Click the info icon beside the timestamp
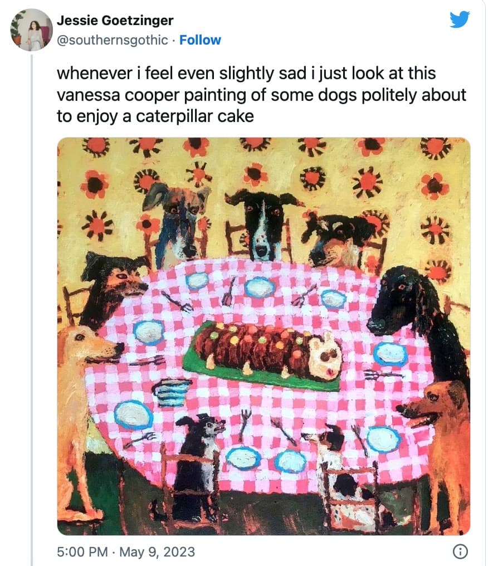The height and width of the screenshot is (566, 488). [460, 552]
